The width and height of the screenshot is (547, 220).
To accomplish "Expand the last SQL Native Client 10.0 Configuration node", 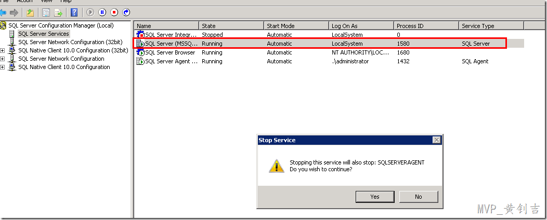I will pyautogui.click(x=3, y=67).
